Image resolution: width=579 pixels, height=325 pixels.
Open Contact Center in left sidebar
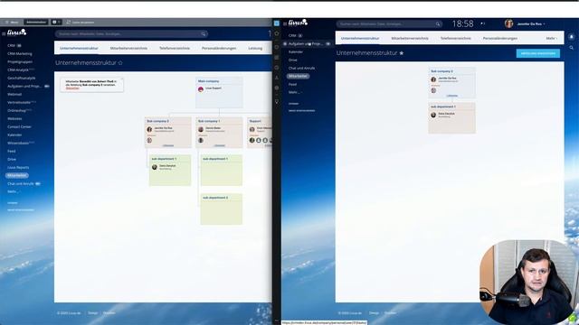pos(19,126)
